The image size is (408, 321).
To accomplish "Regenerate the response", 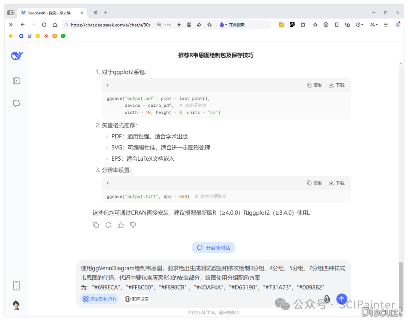I will coord(108,225).
